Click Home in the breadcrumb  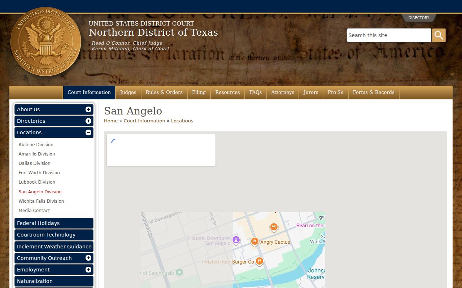pyautogui.click(x=111, y=121)
